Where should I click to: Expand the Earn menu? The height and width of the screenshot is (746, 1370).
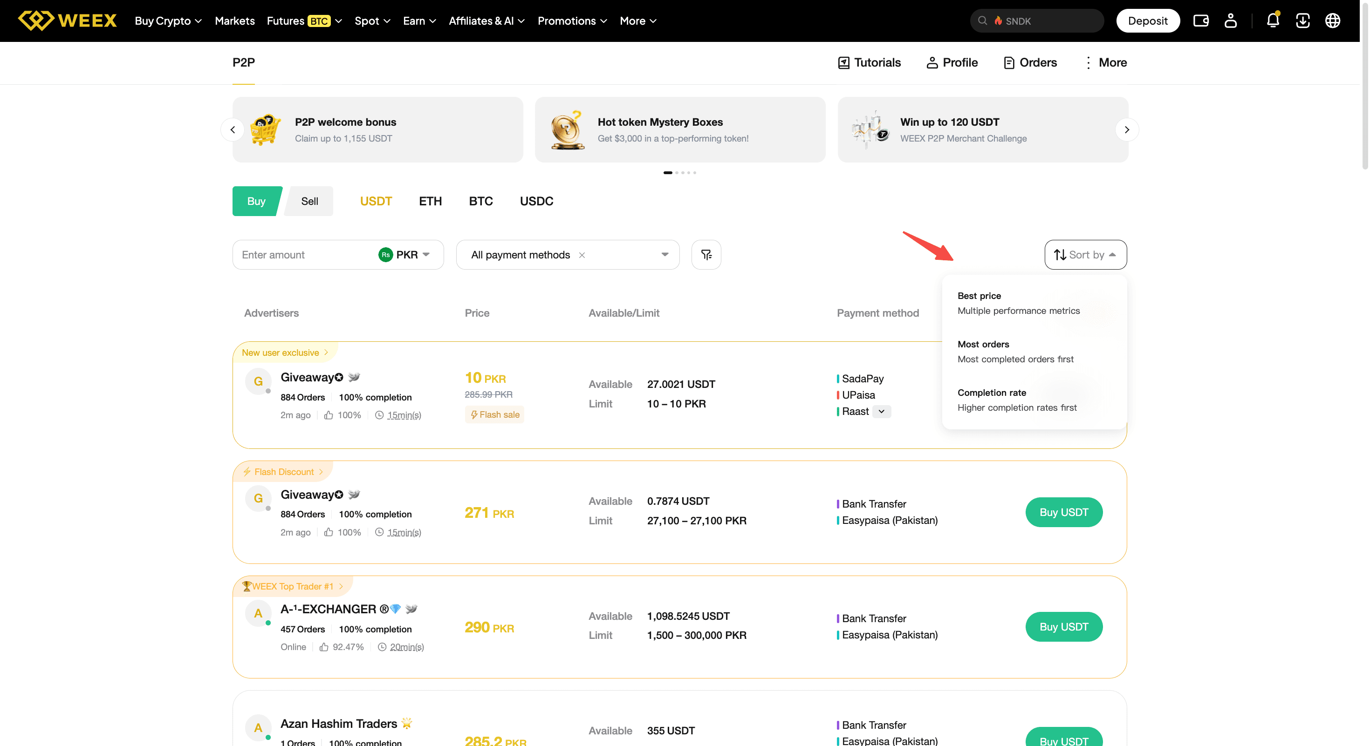point(419,20)
